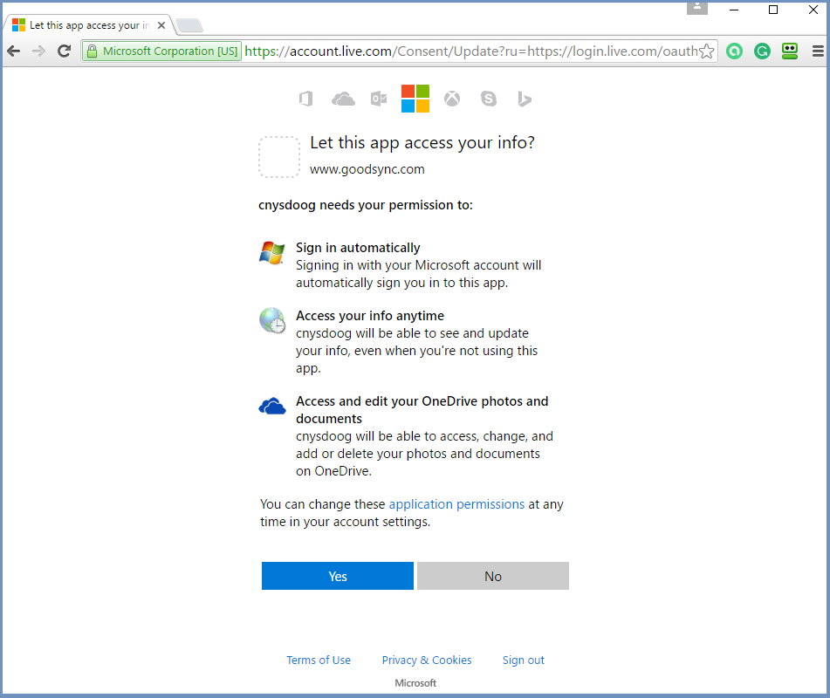Open the Chrome hamburger menu
Image resolution: width=830 pixels, height=698 pixels.
click(x=818, y=51)
